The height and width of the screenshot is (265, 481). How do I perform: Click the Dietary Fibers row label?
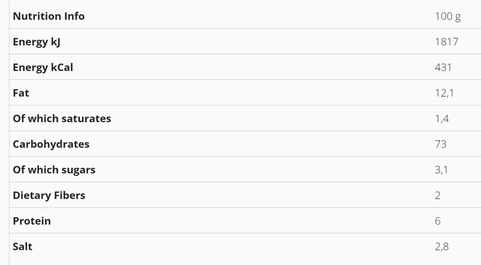click(49, 195)
